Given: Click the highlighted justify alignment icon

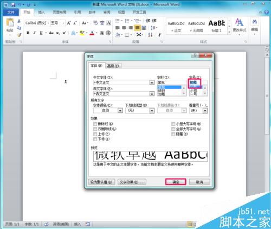Looking at the screenshot, I should coord(138,28).
